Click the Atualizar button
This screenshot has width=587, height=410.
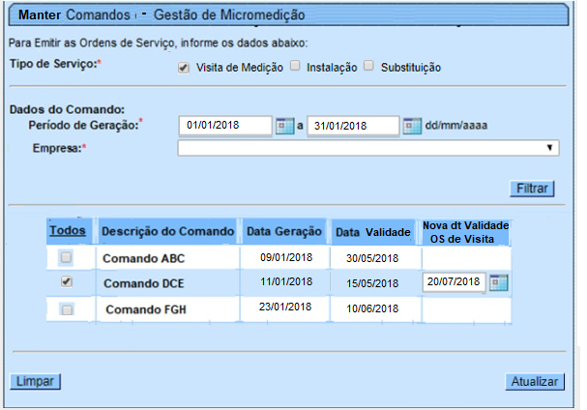tap(535, 382)
